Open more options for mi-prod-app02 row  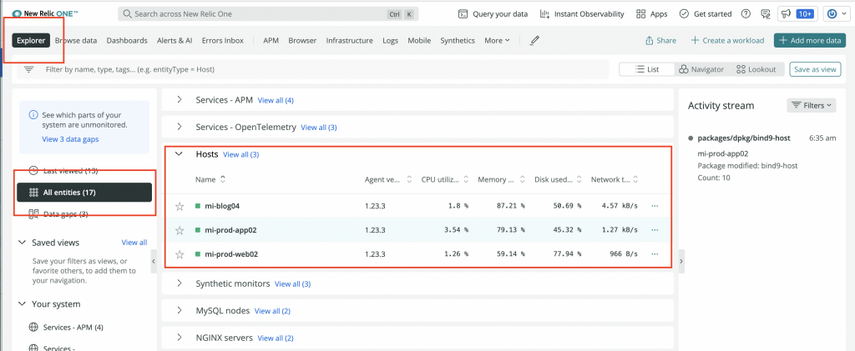(x=655, y=230)
